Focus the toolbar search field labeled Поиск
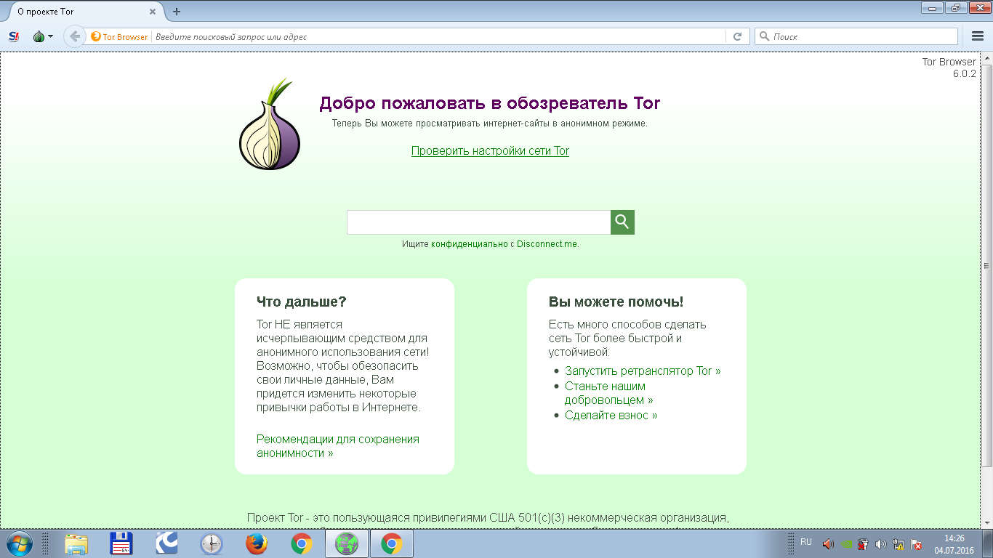Screen dimensions: 993x558 pyautogui.click(x=856, y=36)
